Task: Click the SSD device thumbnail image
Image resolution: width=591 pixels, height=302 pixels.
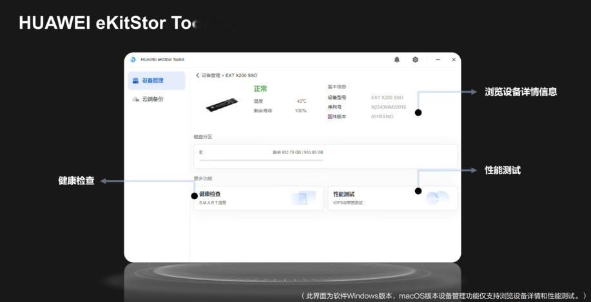Action: [222, 105]
